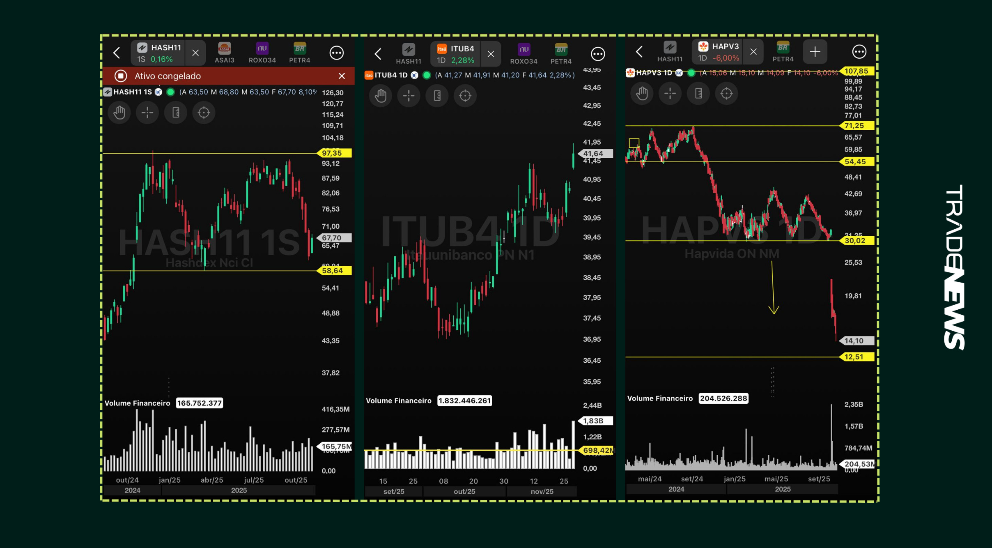This screenshot has width=992, height=548.
Task: Toggle the Ativo congelado stop indicator
Action: click(x=121, y=76)
